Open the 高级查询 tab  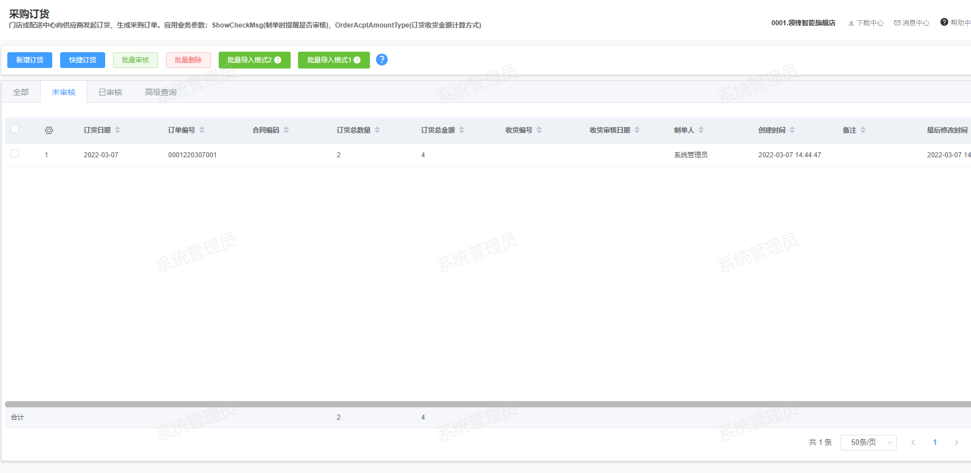click(161, 92)
